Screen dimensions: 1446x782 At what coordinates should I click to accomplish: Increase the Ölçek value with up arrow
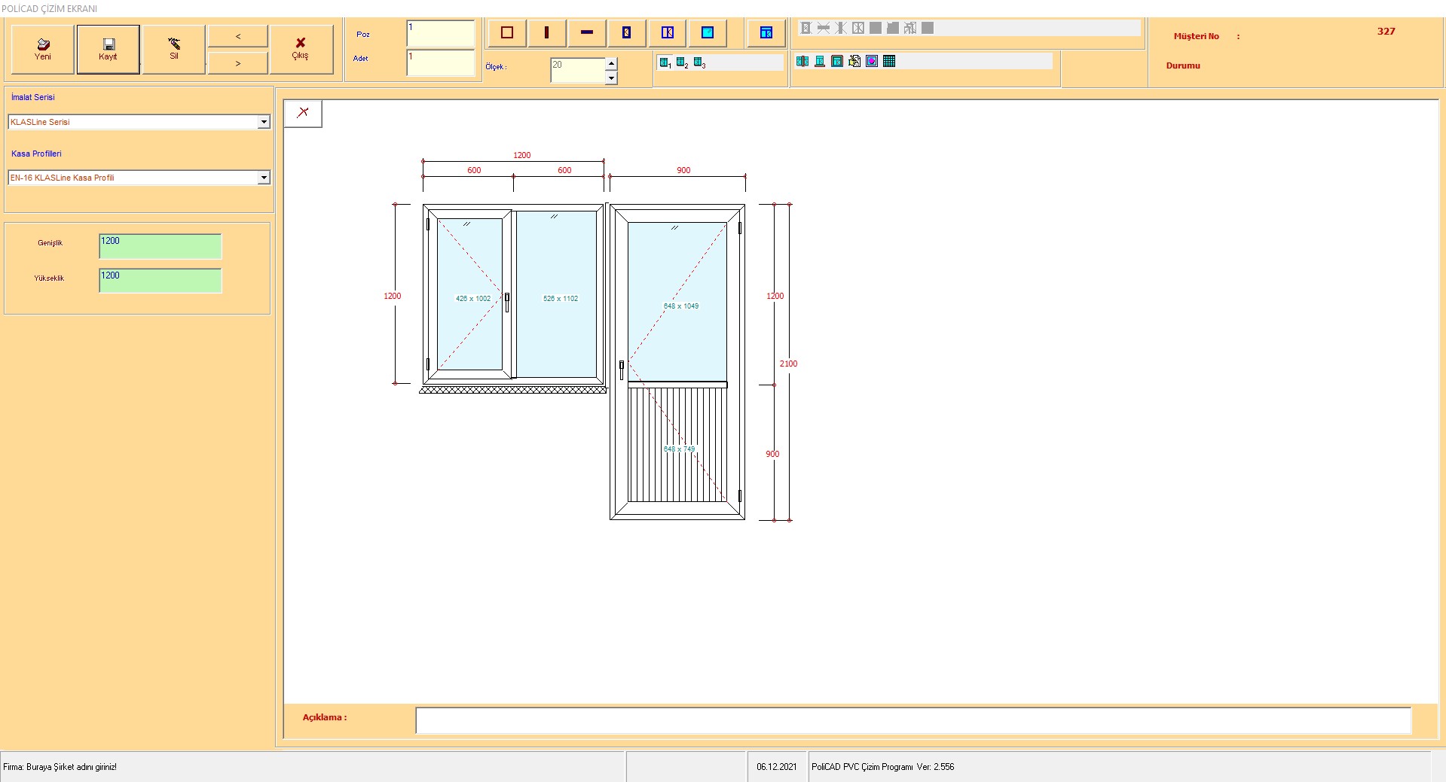(x=611, y=64)
